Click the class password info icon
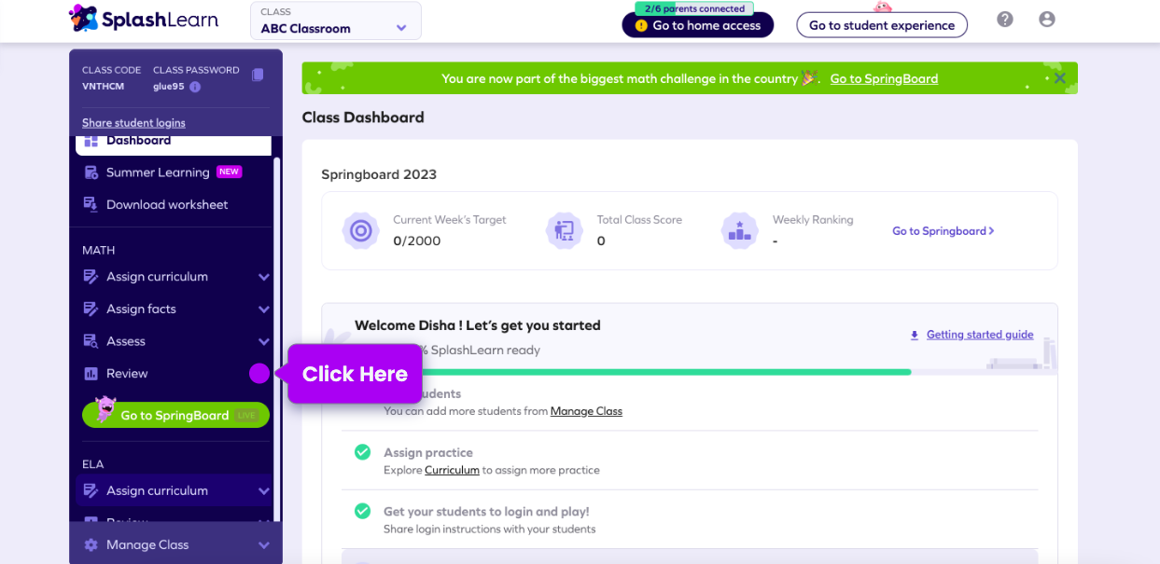1160x564 pixels. pyautogui.click(x=195, y=87)
